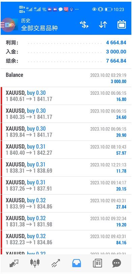Expand XAUUSD trade with profit 24.60
Screen dimensions: 132x274
pyautogui.click(x=66, y=114)
